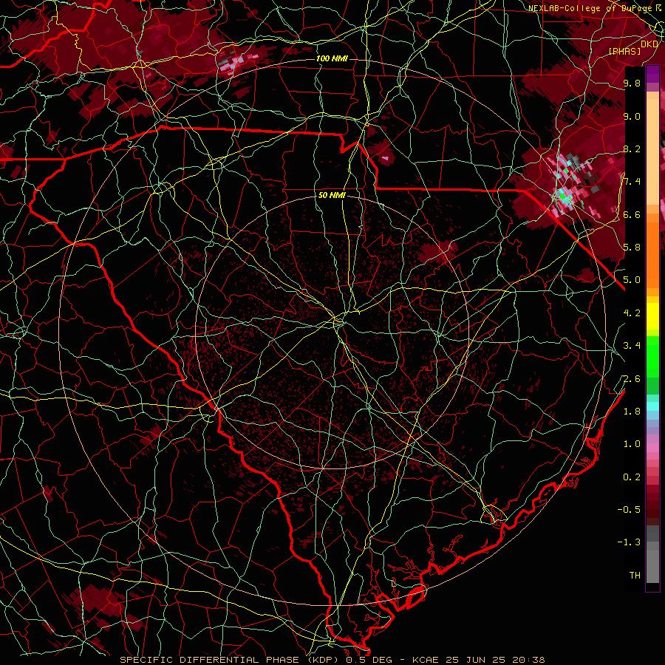Pick the yellow segment of the color bar
Screen dimensions: 665x665
[x=652, y=316]
